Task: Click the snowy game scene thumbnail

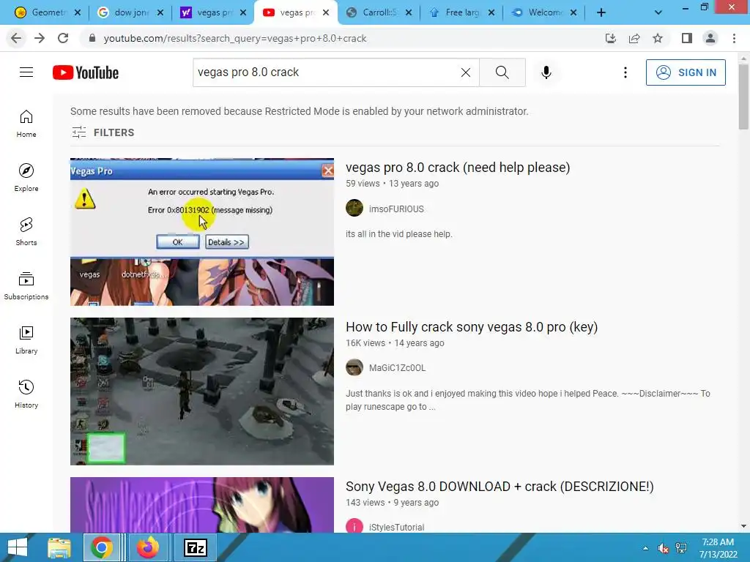Action: point(202,391)
